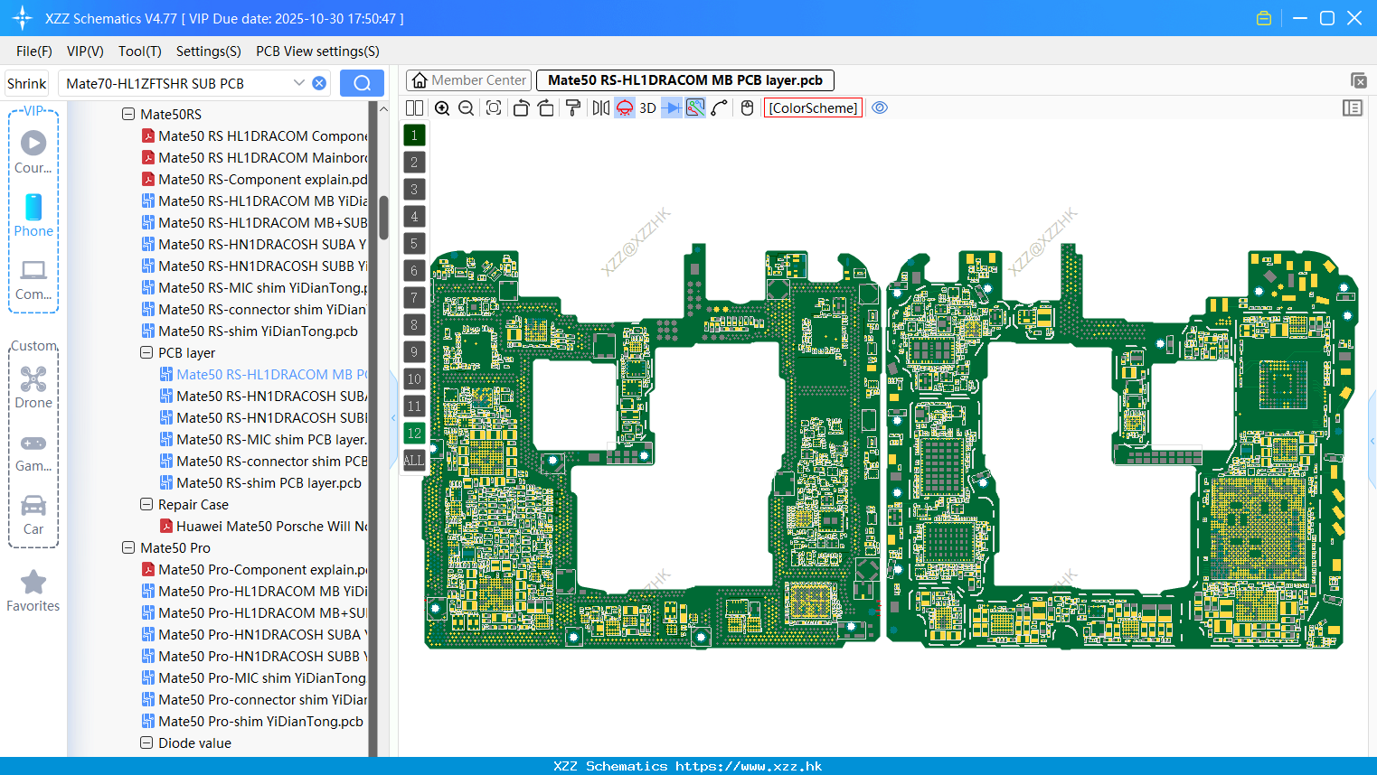
Task: Zoom in on the PCB view
Action: (x=442, y=107)
